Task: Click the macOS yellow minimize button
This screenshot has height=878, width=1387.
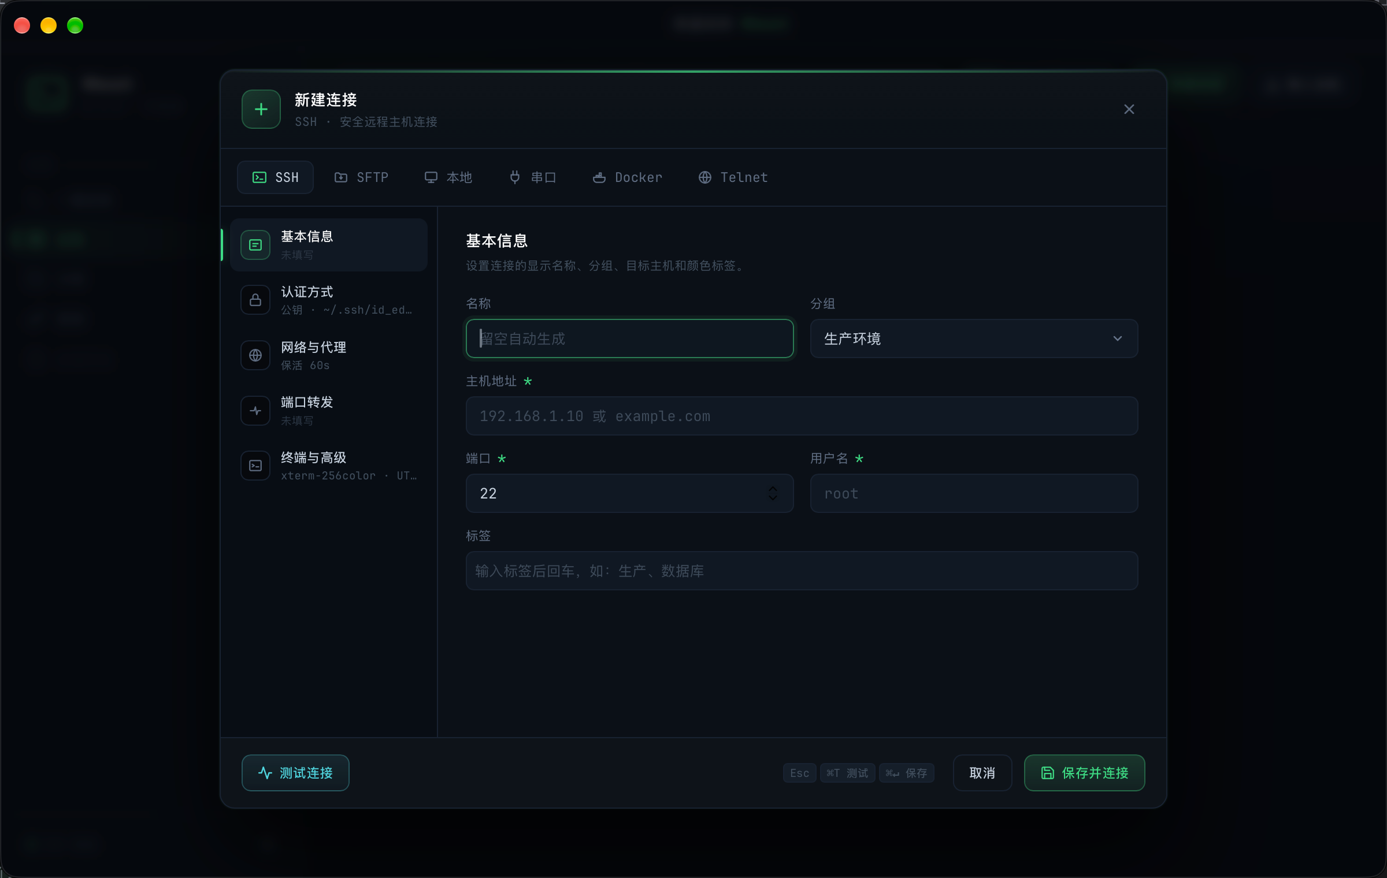Action: pos(49,25)
